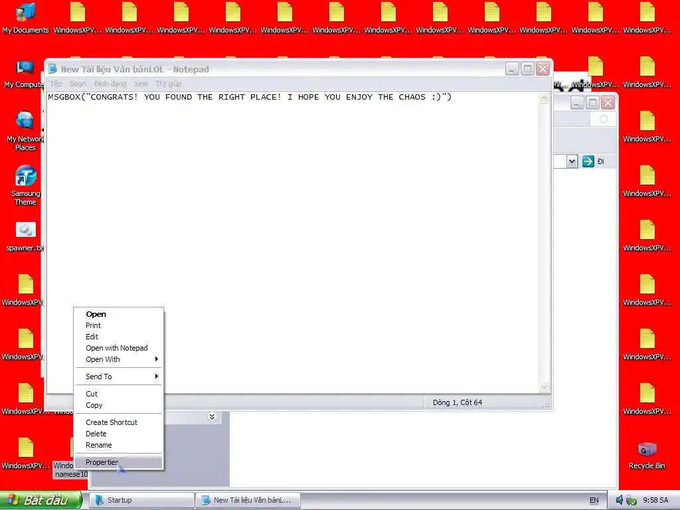Screen dimensions: 680x510
Task: Click the Notepad resize grip corner
Action: tap(547, 404)
